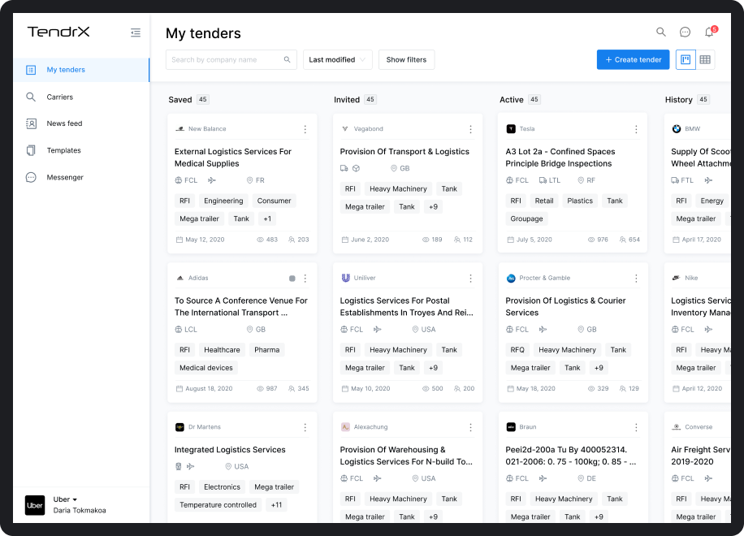Expand the Uber account switcher

click(65, 499)
